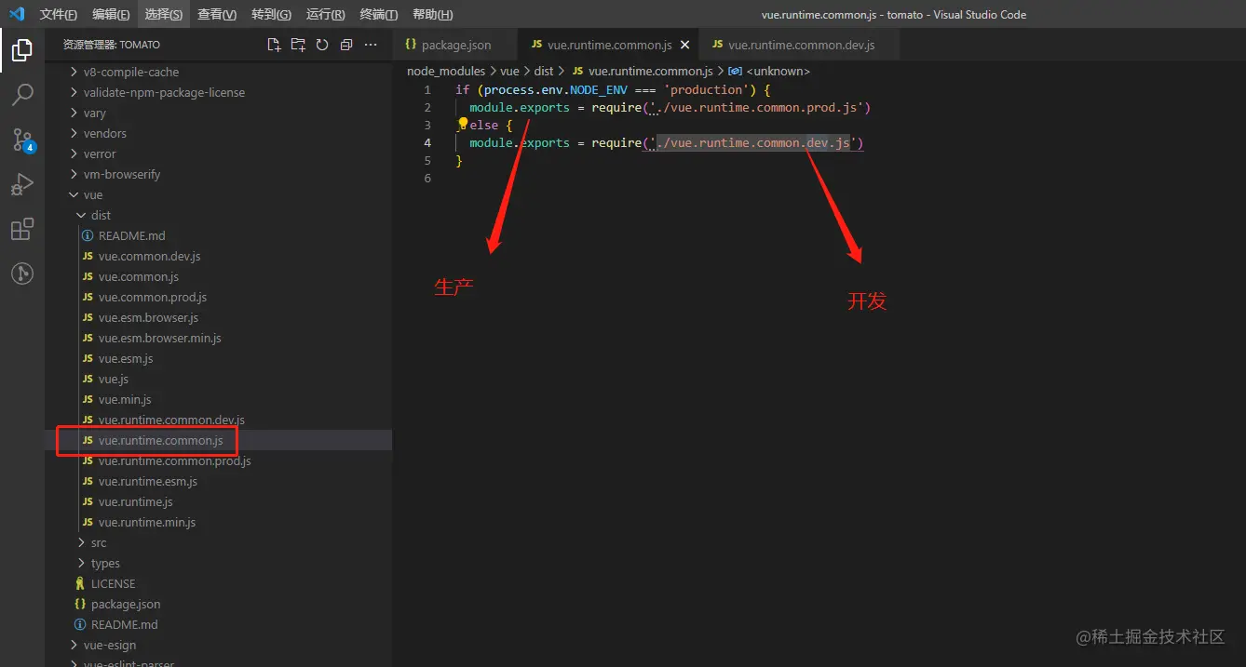Open Source Control view with 4 changes

point(22,140)
